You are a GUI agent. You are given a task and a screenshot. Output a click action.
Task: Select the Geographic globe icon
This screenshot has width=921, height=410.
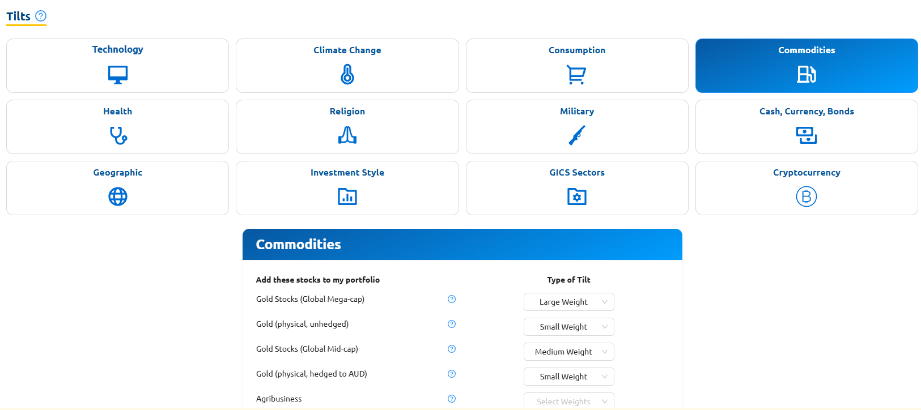point(118,197)
